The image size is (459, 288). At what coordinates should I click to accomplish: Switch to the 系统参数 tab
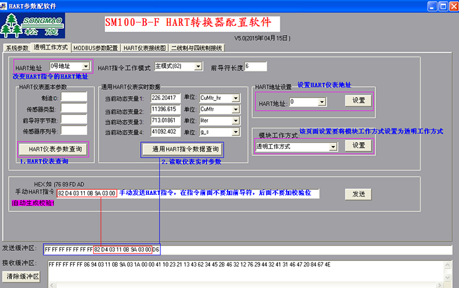(17, 48)
